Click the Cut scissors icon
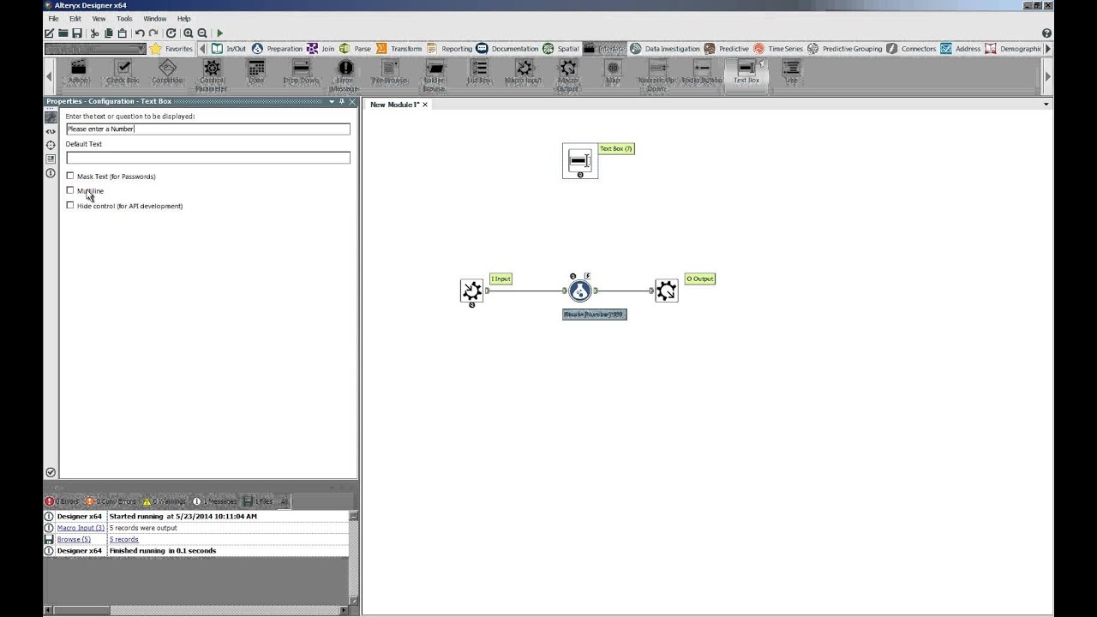The image size is (1097, 617). (94, 33)
